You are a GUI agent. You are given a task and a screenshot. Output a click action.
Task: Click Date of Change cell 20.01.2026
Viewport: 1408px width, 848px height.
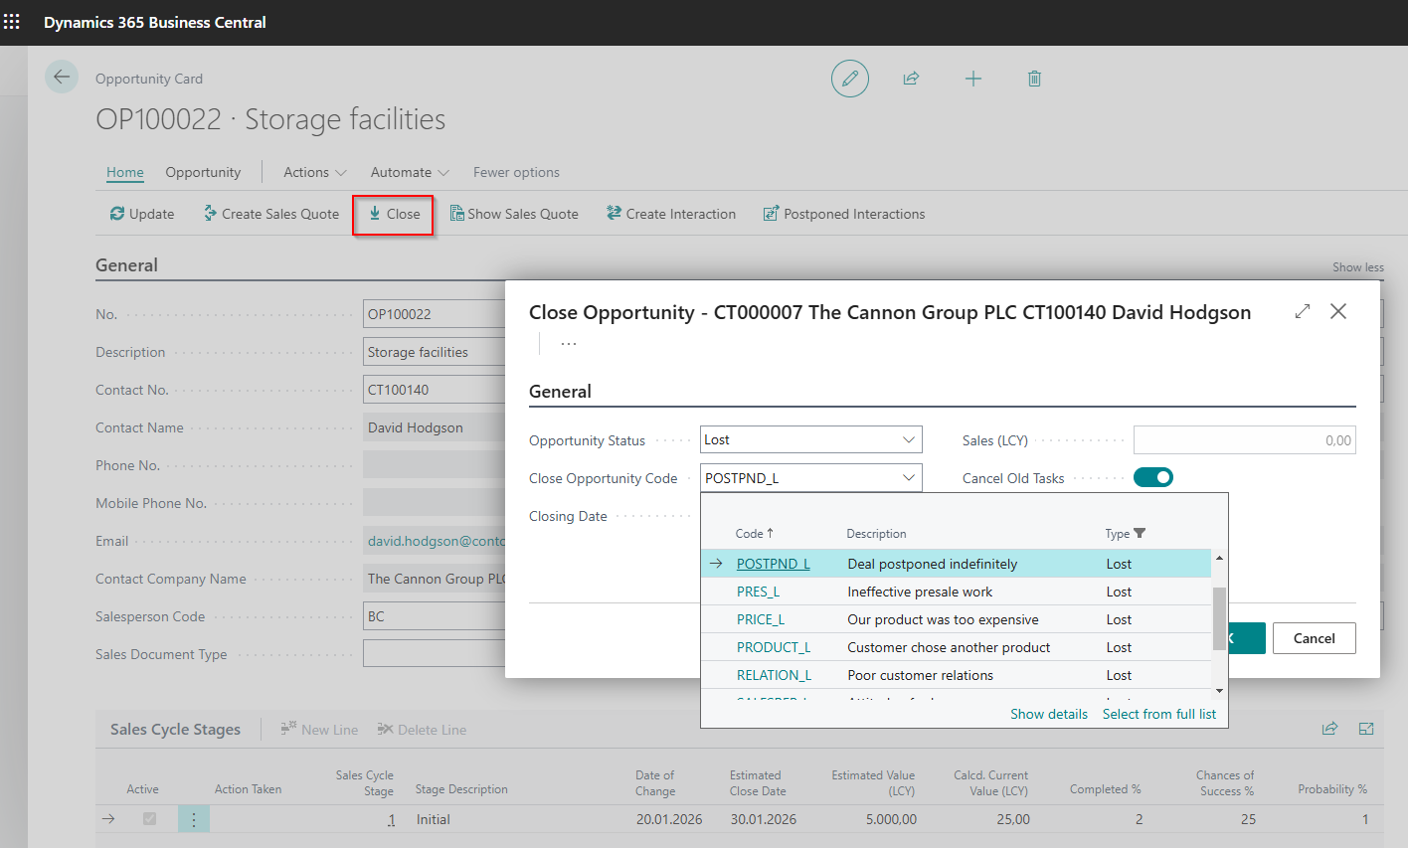point(669,819)
